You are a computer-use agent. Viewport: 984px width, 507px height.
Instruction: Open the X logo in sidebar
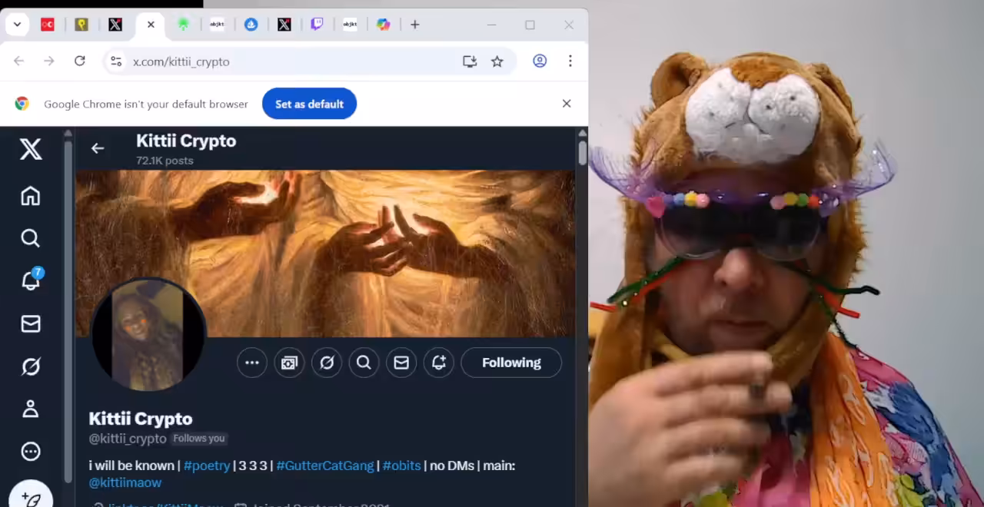pos(31,149)
